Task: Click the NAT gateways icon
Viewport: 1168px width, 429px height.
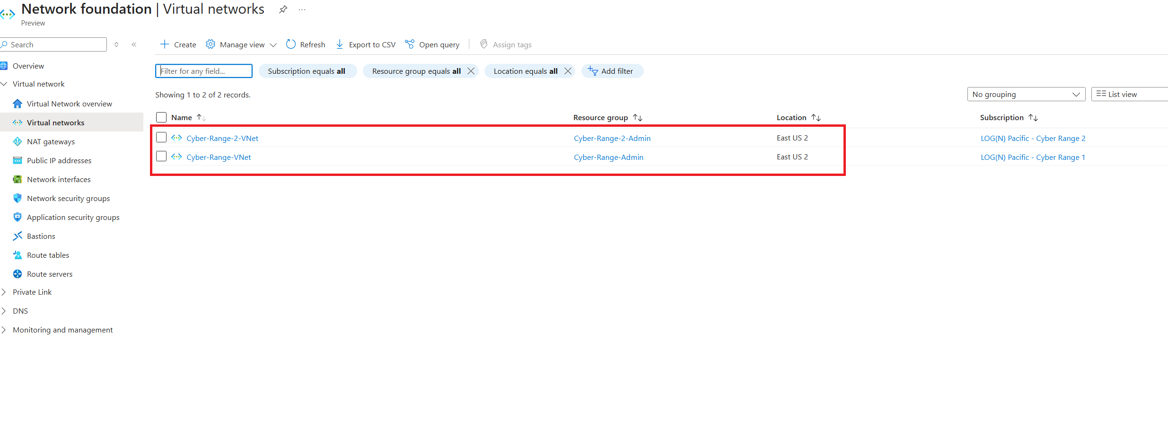Action: pos(18,141)
